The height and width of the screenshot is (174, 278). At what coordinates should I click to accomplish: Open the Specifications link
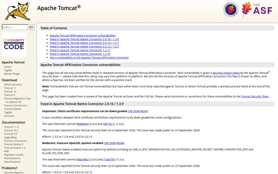(12, 162)
